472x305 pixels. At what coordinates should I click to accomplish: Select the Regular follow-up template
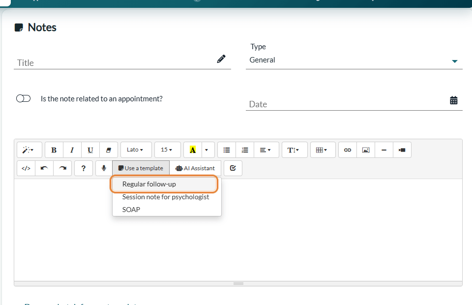click(164, 184)
